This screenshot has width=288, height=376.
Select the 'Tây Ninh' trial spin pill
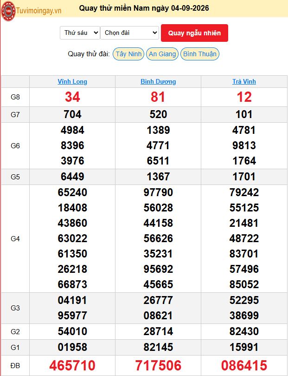128,54
